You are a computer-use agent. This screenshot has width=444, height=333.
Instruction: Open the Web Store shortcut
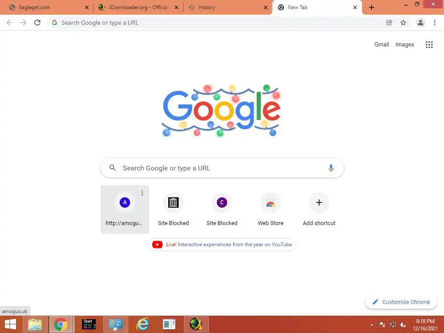click(x=271, y=209)
